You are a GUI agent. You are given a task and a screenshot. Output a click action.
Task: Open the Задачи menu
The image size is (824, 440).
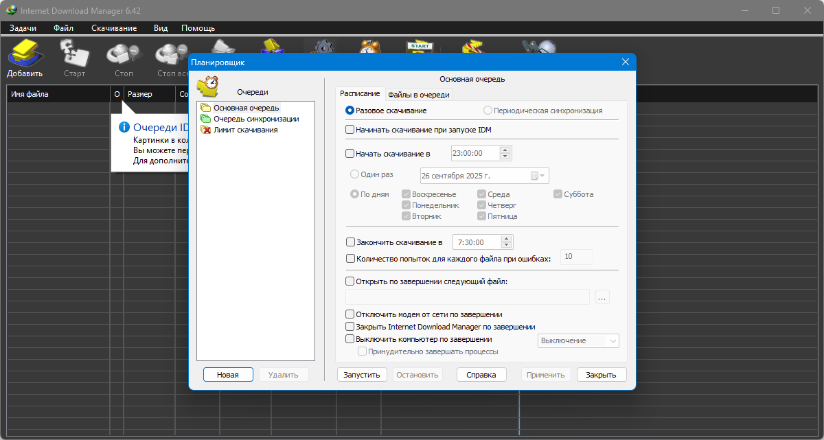pos(23,28)
